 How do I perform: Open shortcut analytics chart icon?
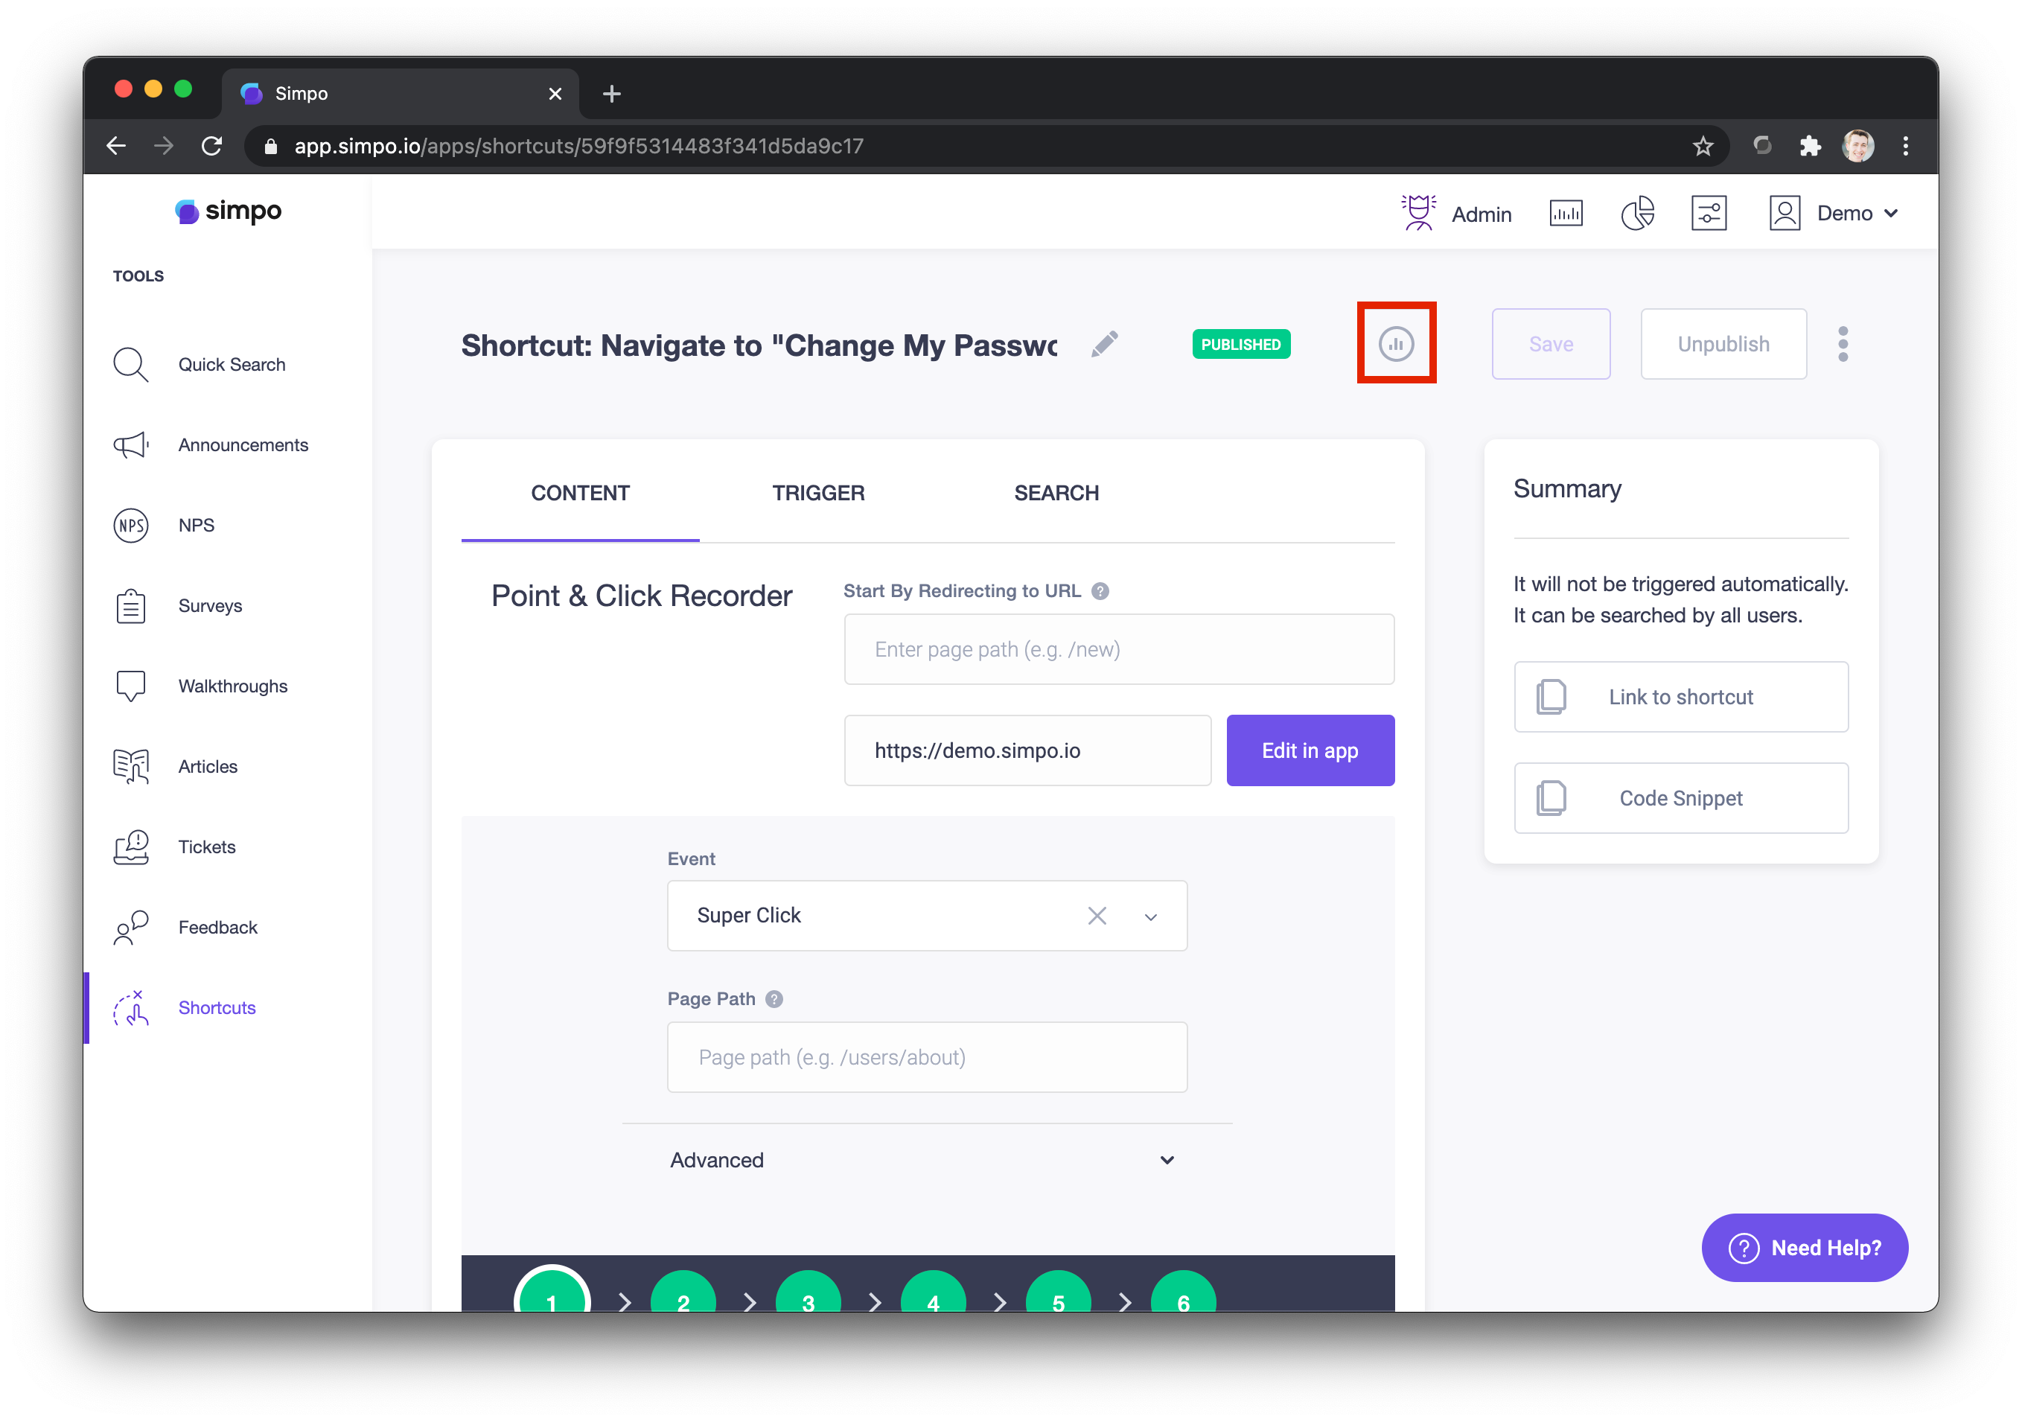click(1396, 343)
